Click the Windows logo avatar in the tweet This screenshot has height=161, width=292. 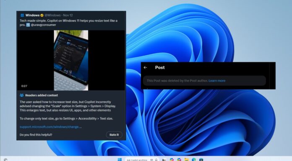tap(22, 15)
